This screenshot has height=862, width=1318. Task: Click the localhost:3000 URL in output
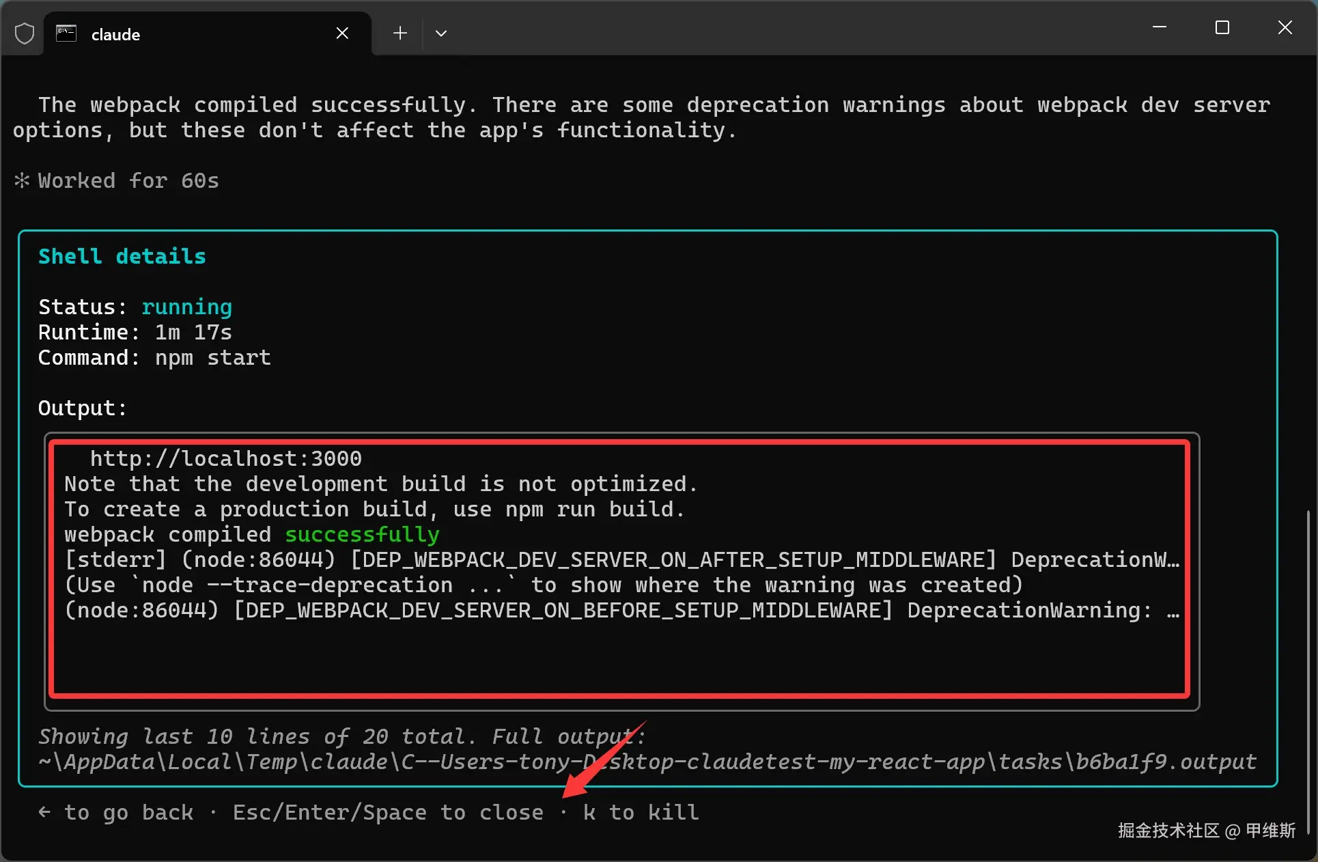point(225,458)
